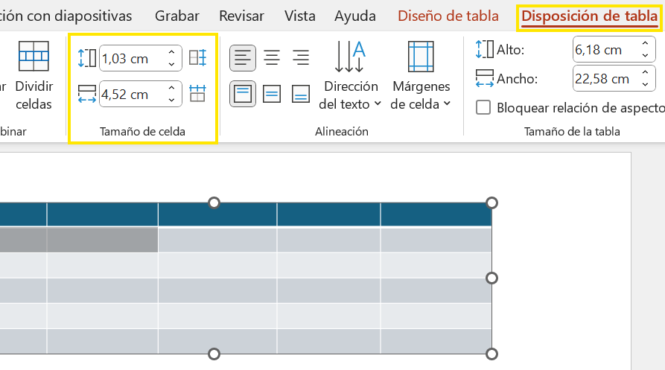Expand Márgenes de celda dropdown
Image resolution: width=665 pixels, height=370 pixels.
421,76
